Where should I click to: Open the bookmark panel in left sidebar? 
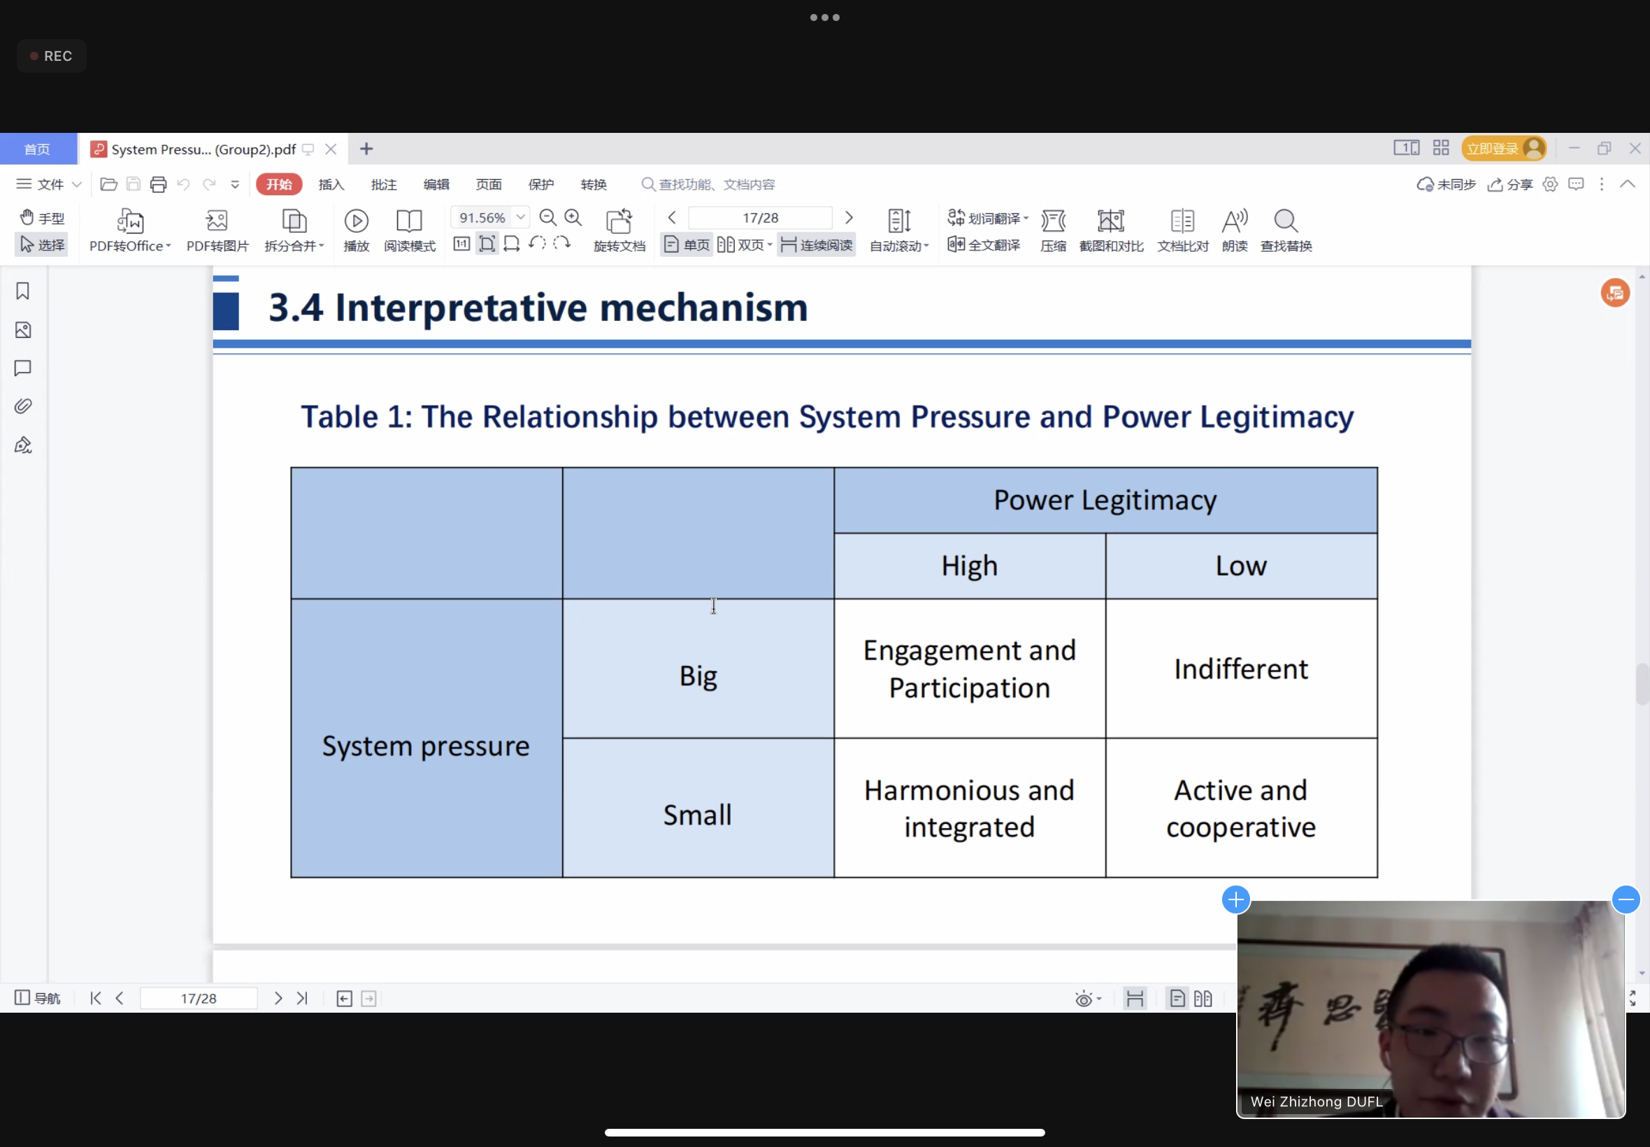click(x=23, y=291)
